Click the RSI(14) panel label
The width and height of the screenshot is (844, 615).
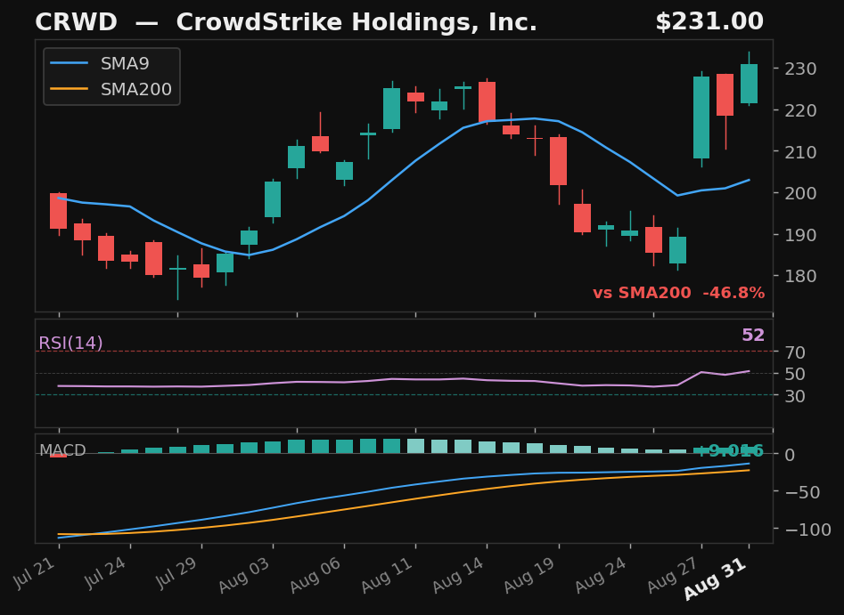pyautogui.click(x=70, y=343)
